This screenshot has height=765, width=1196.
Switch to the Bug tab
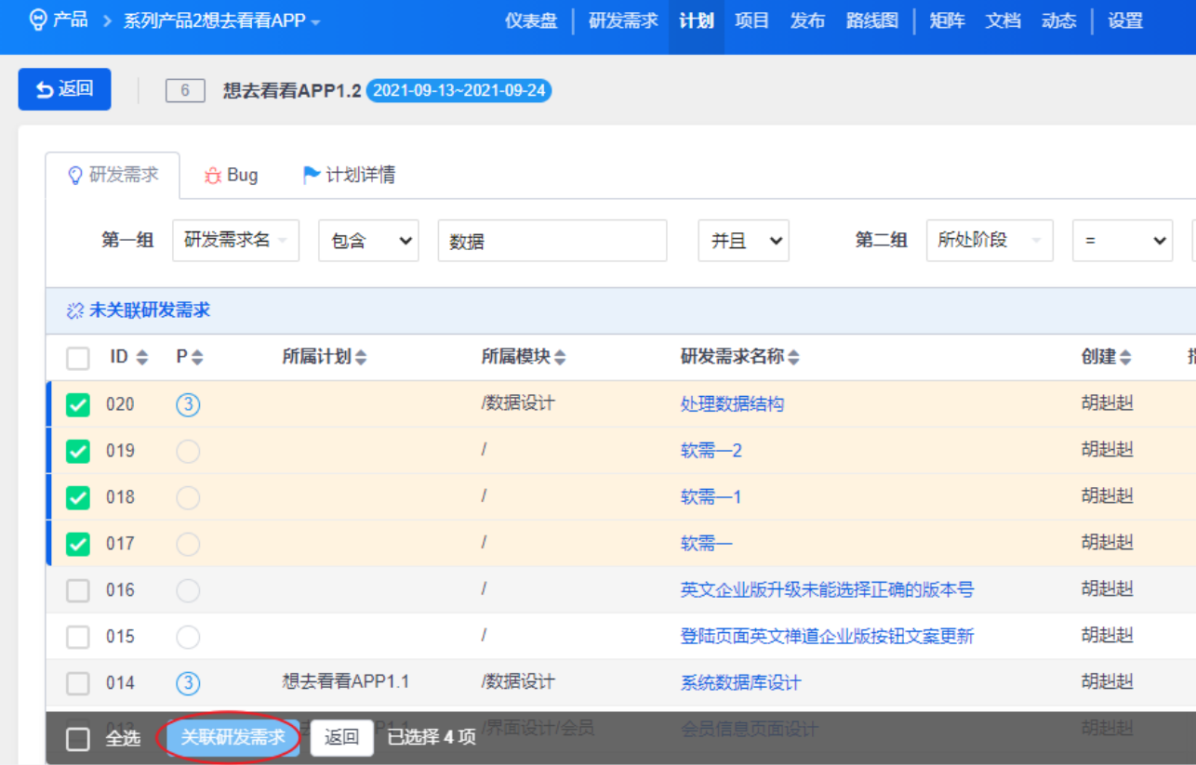pyautogui.click(x=232, y=175)
